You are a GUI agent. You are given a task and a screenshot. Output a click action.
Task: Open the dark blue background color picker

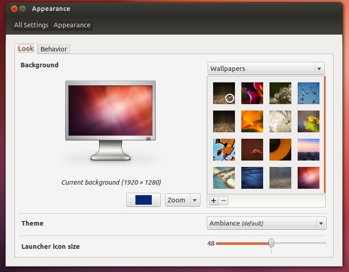coord(144,200)
